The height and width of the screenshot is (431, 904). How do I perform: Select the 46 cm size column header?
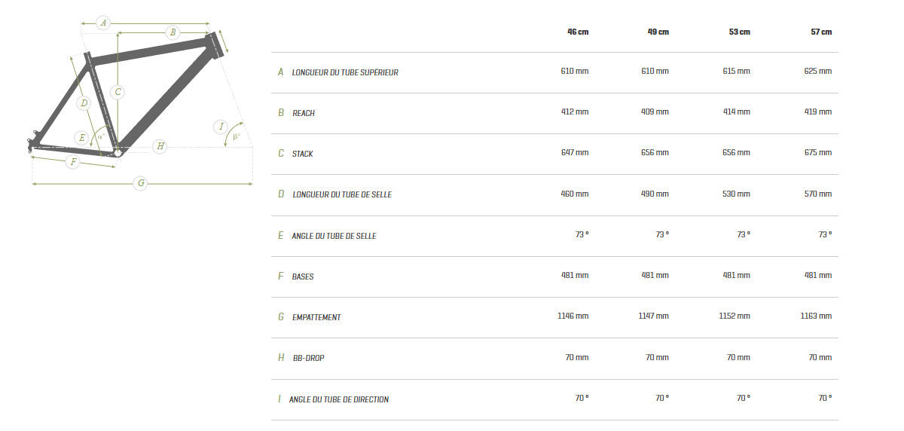(x=578, y=32)
